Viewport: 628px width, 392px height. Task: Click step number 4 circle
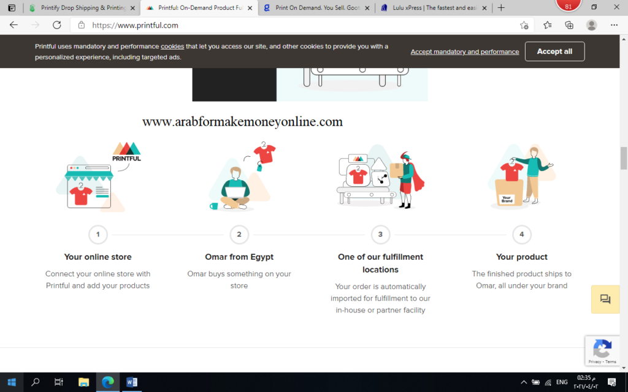[521, 235]
